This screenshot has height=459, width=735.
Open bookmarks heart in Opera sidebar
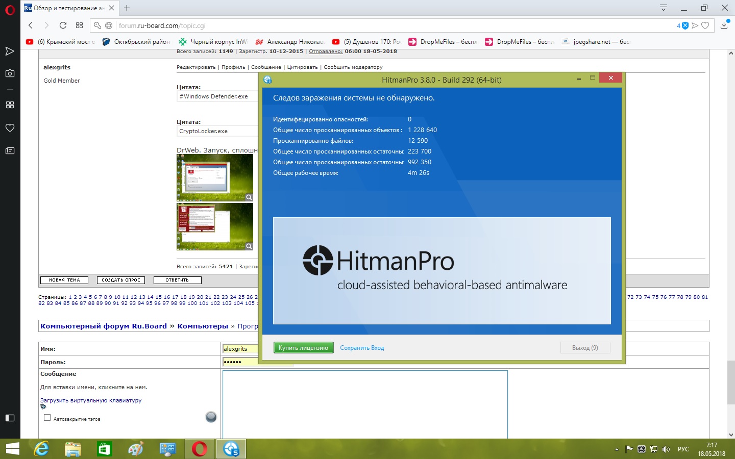point(10,127)
